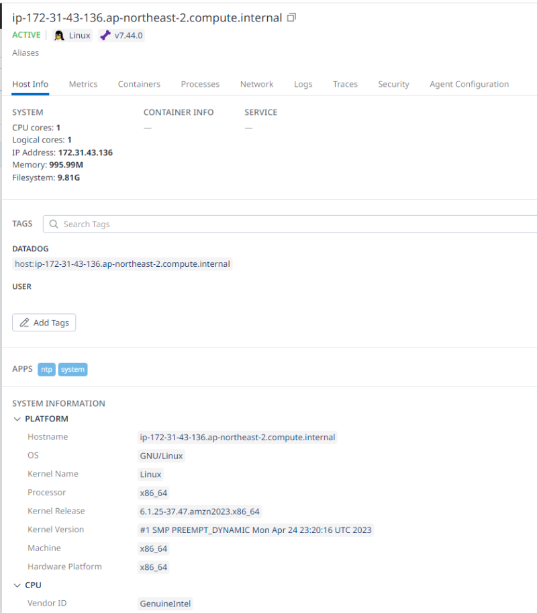Collapse the CPU section
The width and height of the screenshot is (537, 613).
tap(17, 585)
